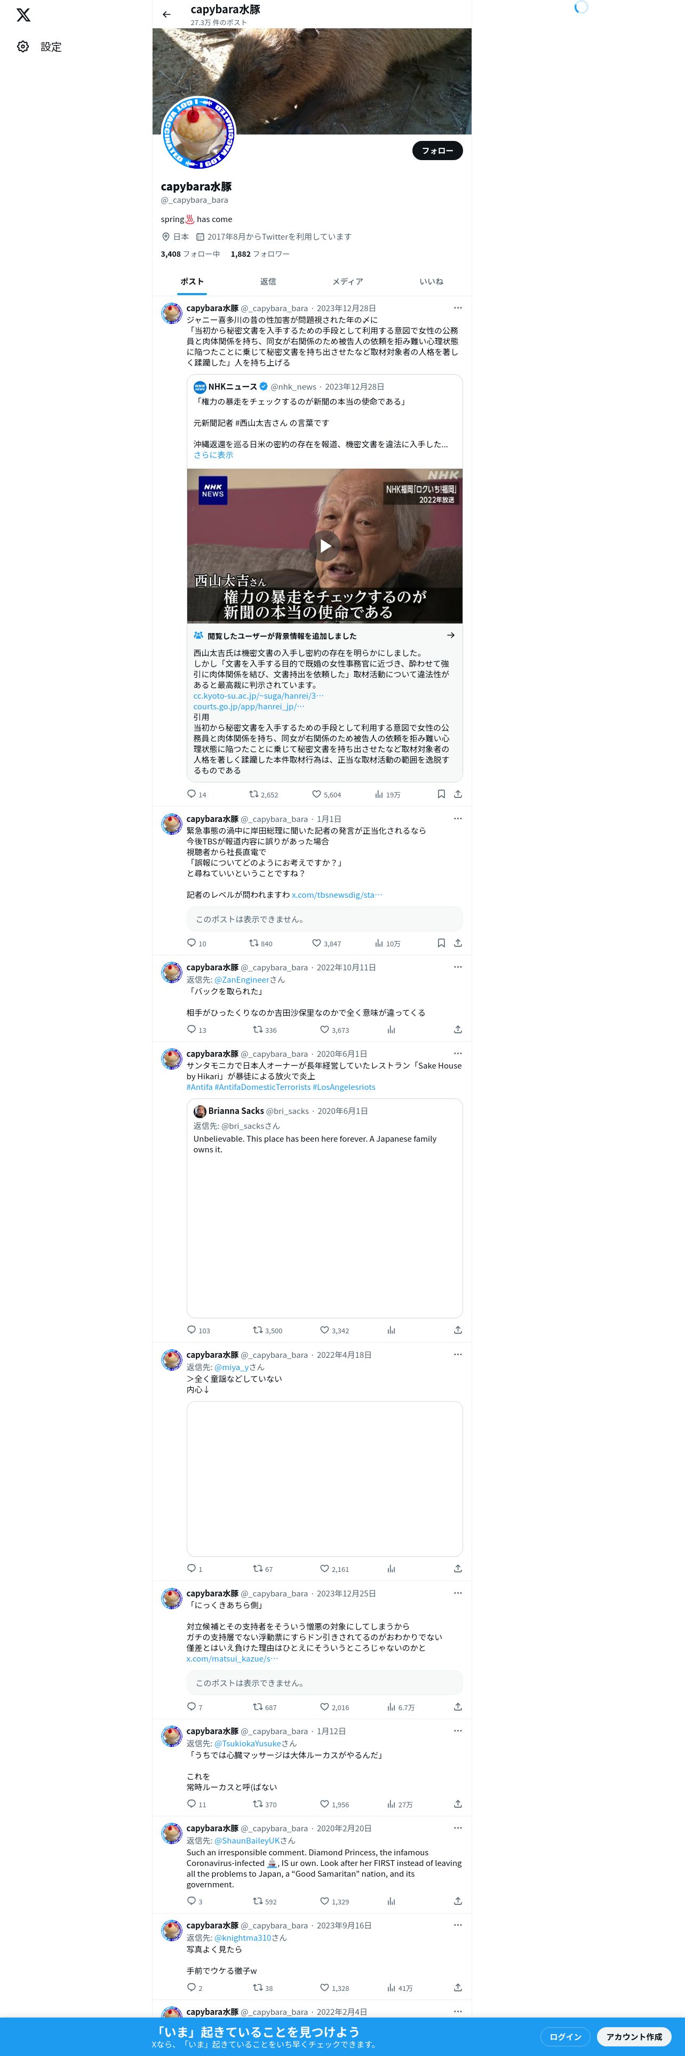
Task: Repost the post with 2,652 reposts
Action: point(263,794)
